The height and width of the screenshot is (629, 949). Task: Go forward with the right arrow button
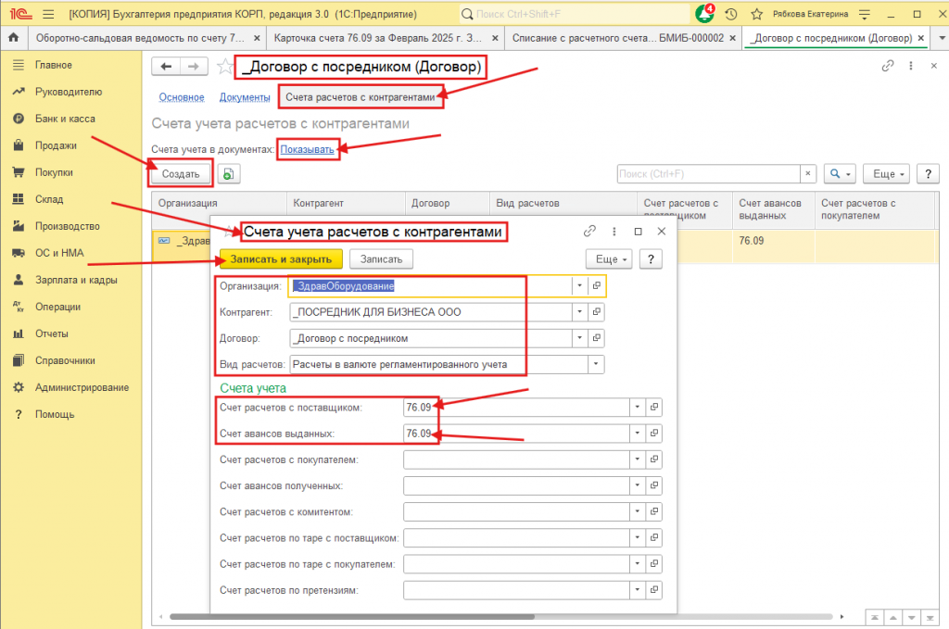[x=194, y=66]
